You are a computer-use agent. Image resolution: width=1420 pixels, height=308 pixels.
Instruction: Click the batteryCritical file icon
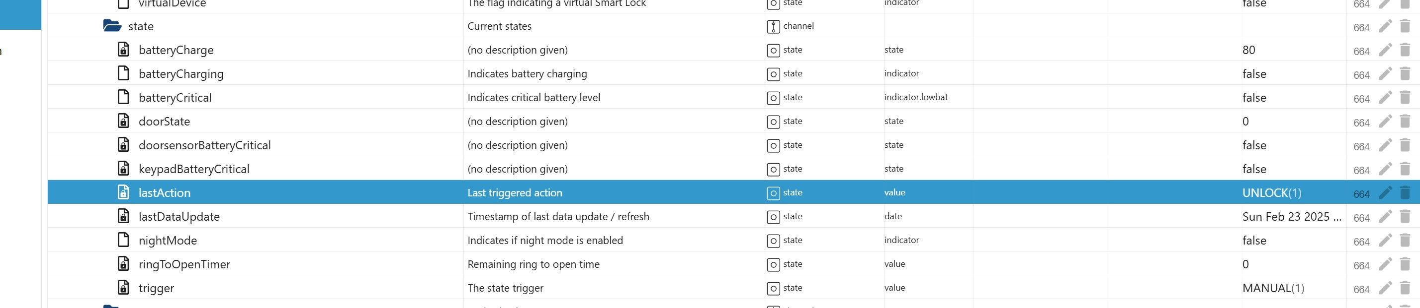point(123,97)
